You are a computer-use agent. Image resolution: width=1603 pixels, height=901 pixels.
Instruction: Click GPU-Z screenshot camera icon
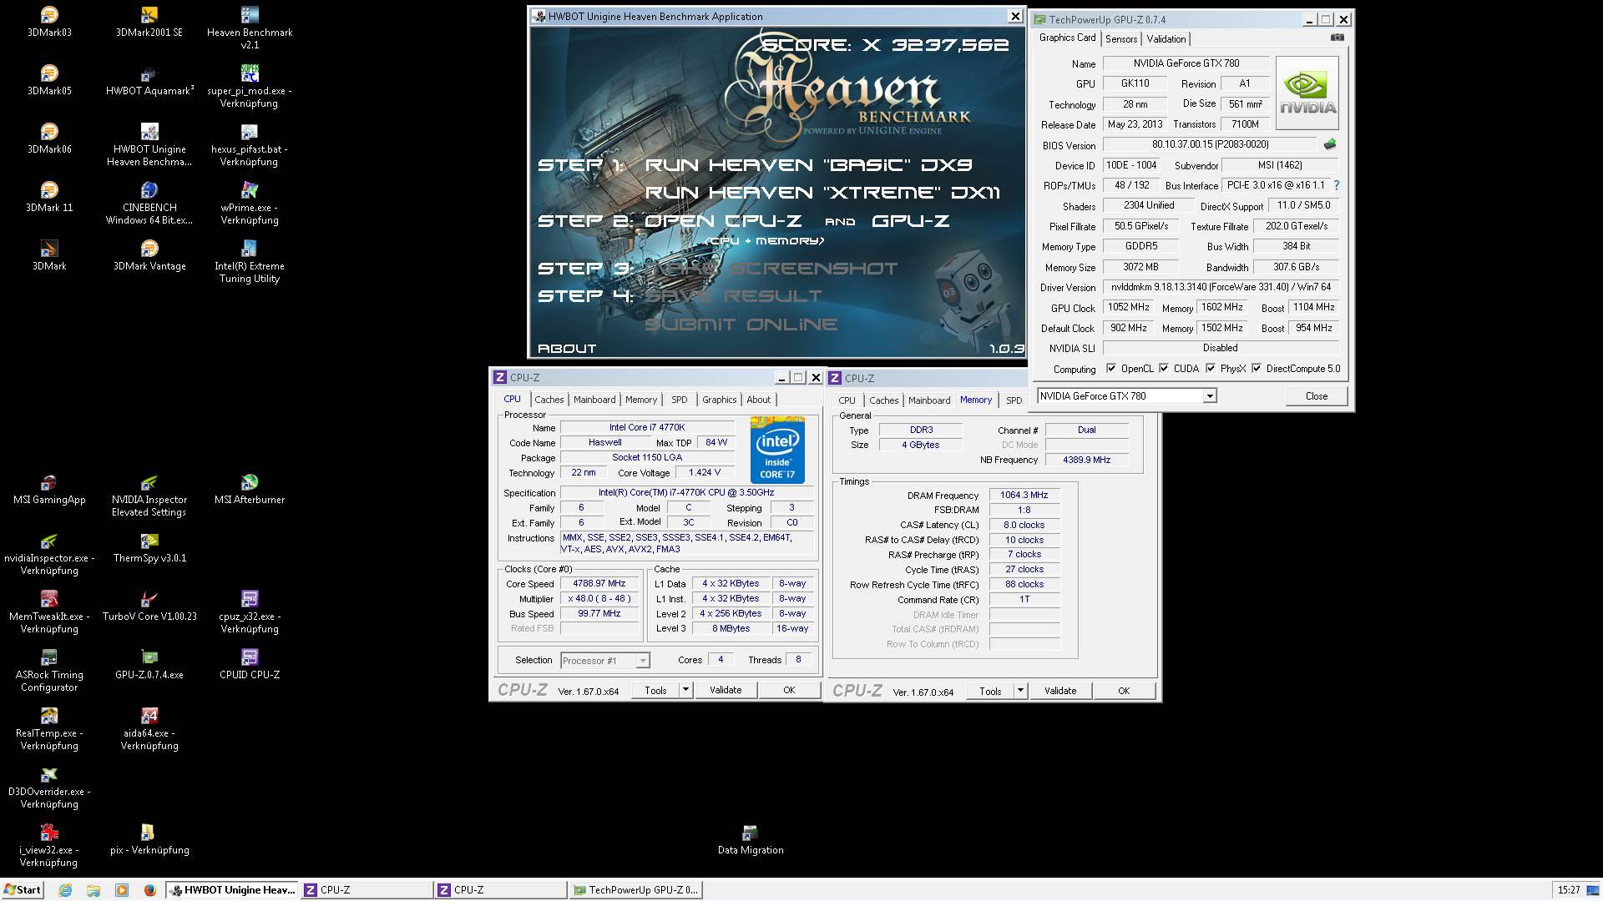[x=1337, y=38]
